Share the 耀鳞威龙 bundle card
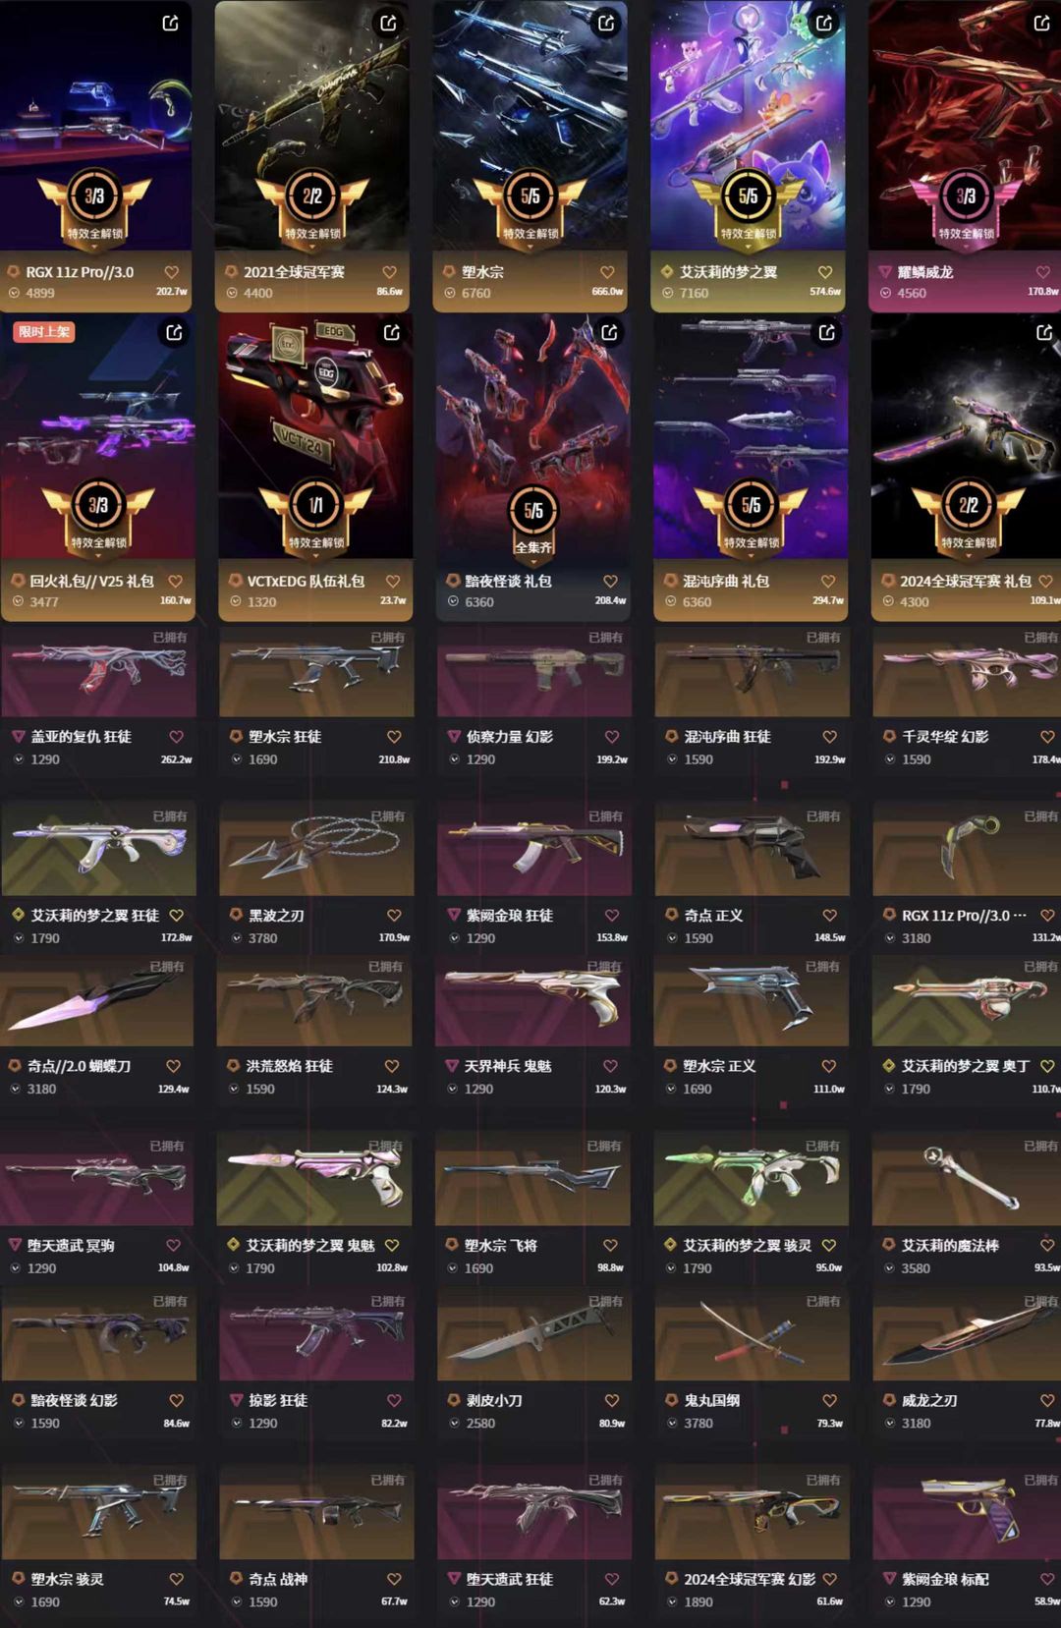Screen dimensions: 1061x1628 pyautogui.click(x=1042, y=23)
